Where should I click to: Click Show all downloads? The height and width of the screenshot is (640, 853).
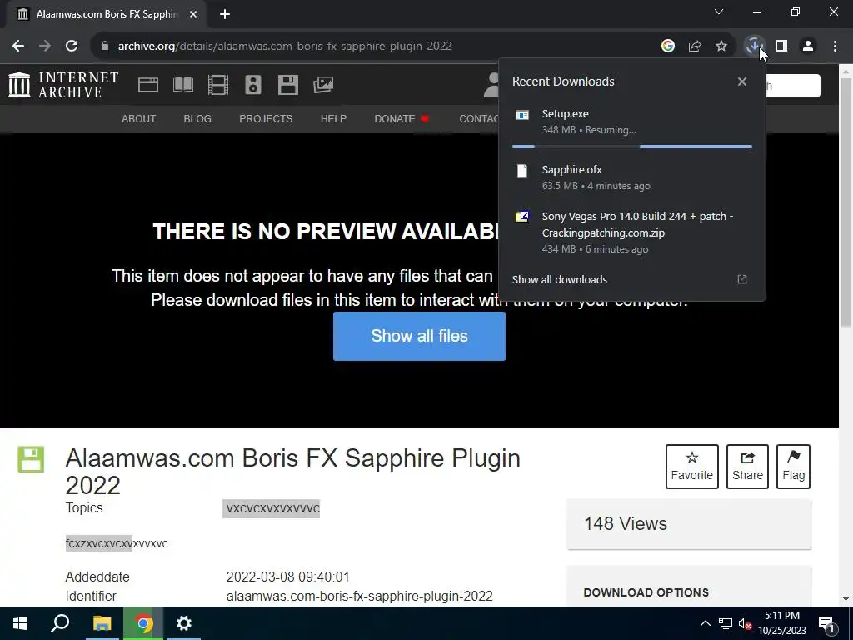tap(559, 280)
